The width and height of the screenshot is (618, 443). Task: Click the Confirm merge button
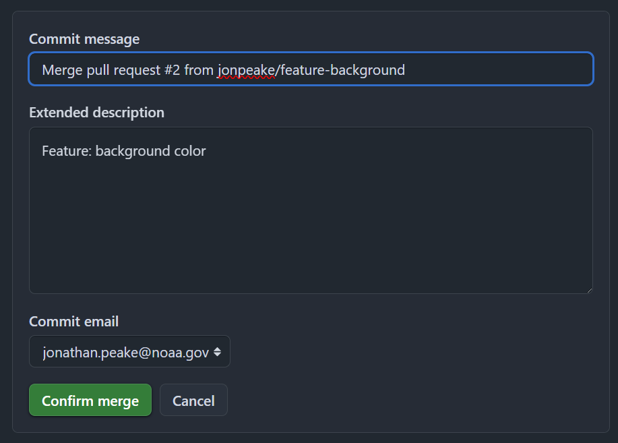[90, 400]
